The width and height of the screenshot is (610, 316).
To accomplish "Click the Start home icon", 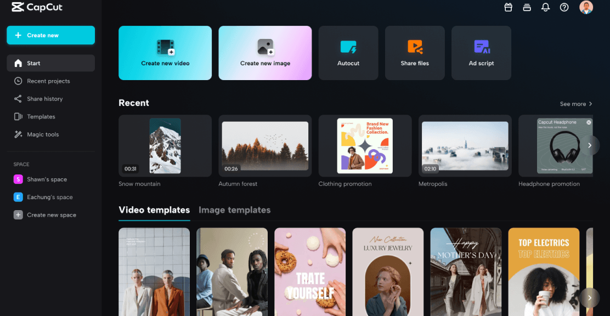I will click(x=18, y=63).
